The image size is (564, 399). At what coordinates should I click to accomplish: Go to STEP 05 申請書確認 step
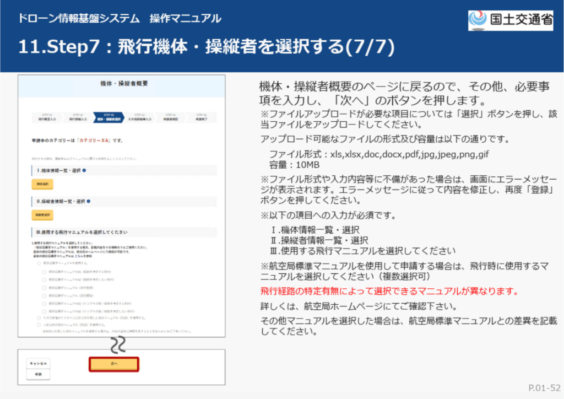click(x=171, y=117)
